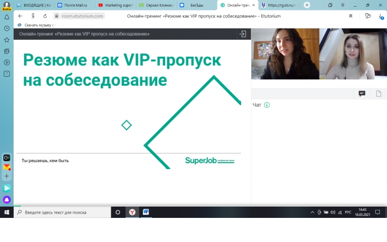Open the downloads arrow icon
This screenshot has height=242, width=387.
tap(380, 17)
